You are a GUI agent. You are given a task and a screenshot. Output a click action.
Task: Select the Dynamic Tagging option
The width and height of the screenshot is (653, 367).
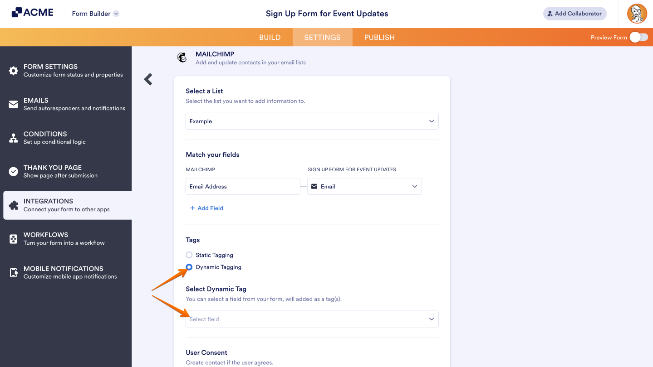tap(188, 267)
